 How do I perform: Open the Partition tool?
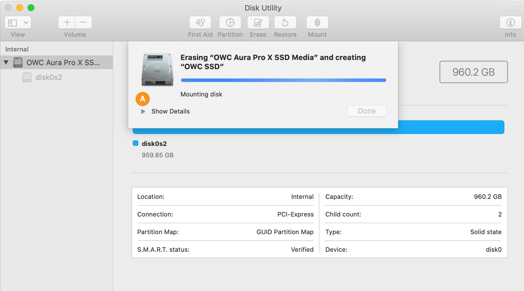[x=230, y=22]
